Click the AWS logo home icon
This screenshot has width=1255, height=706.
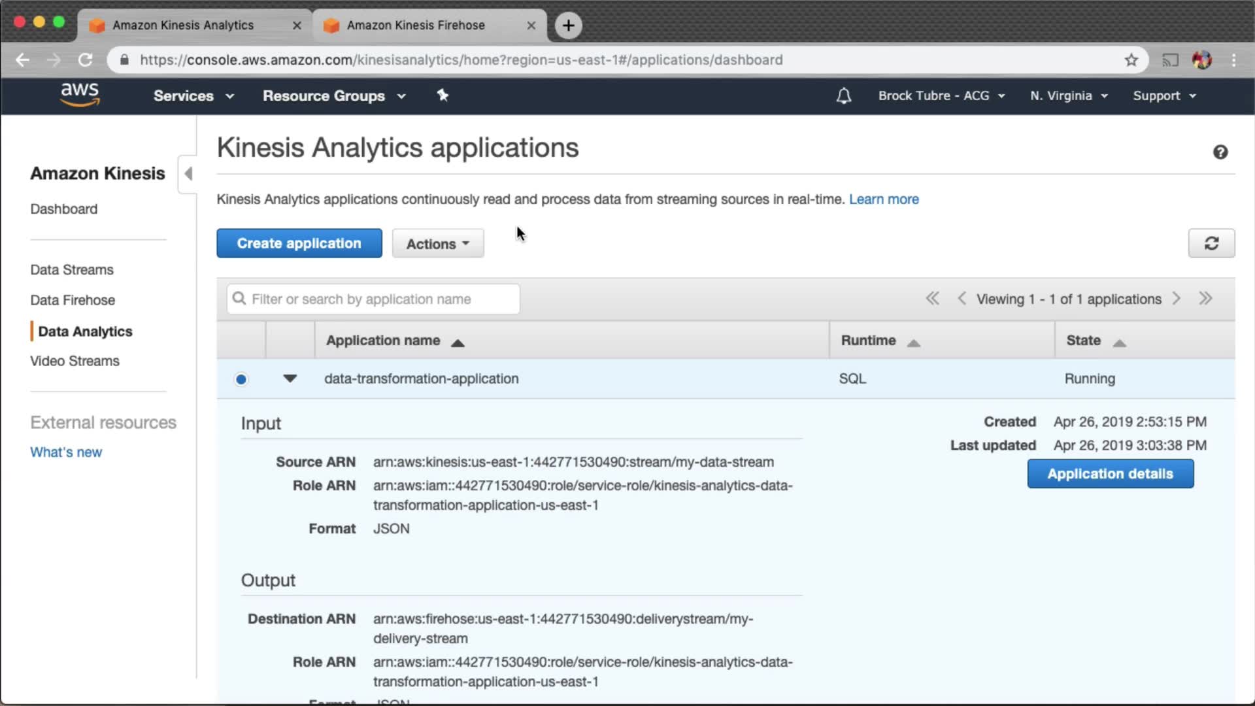click(x=80, y=95)
